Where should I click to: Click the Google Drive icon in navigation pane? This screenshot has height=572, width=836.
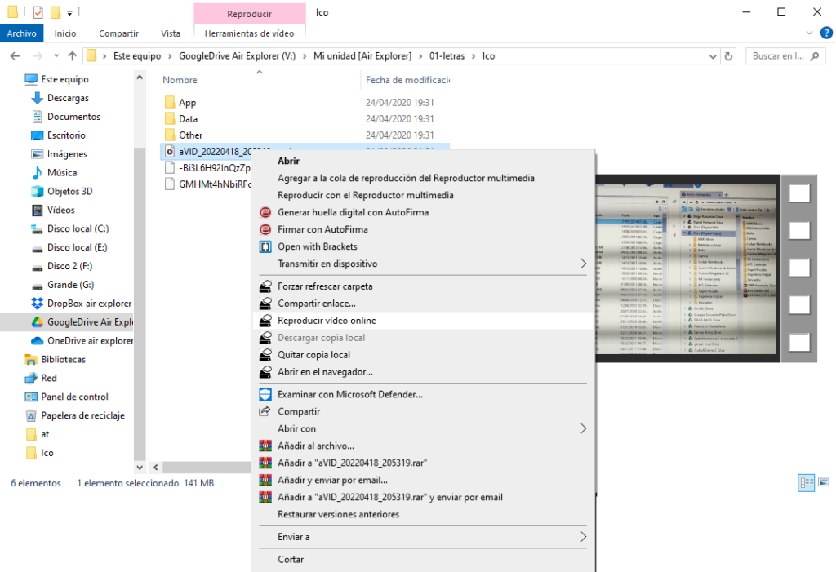point(37,321)
